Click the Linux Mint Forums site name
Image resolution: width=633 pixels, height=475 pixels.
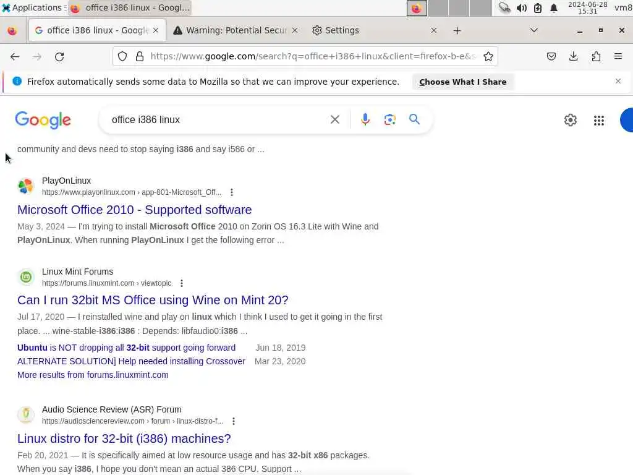[x=77, y=272]
